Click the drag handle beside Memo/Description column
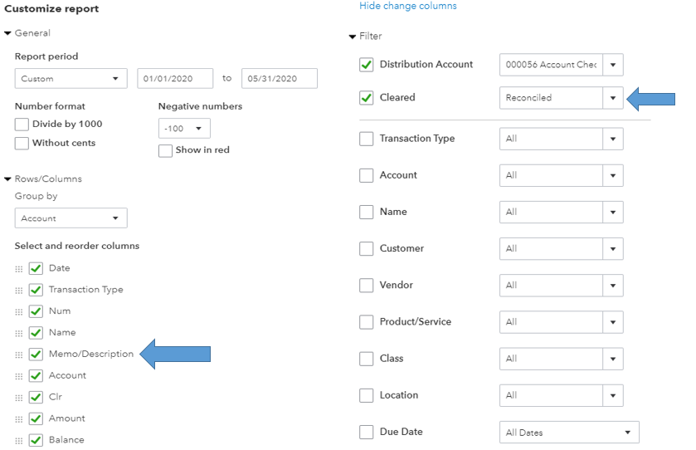The image size is (696, 450). coord(19,355)
